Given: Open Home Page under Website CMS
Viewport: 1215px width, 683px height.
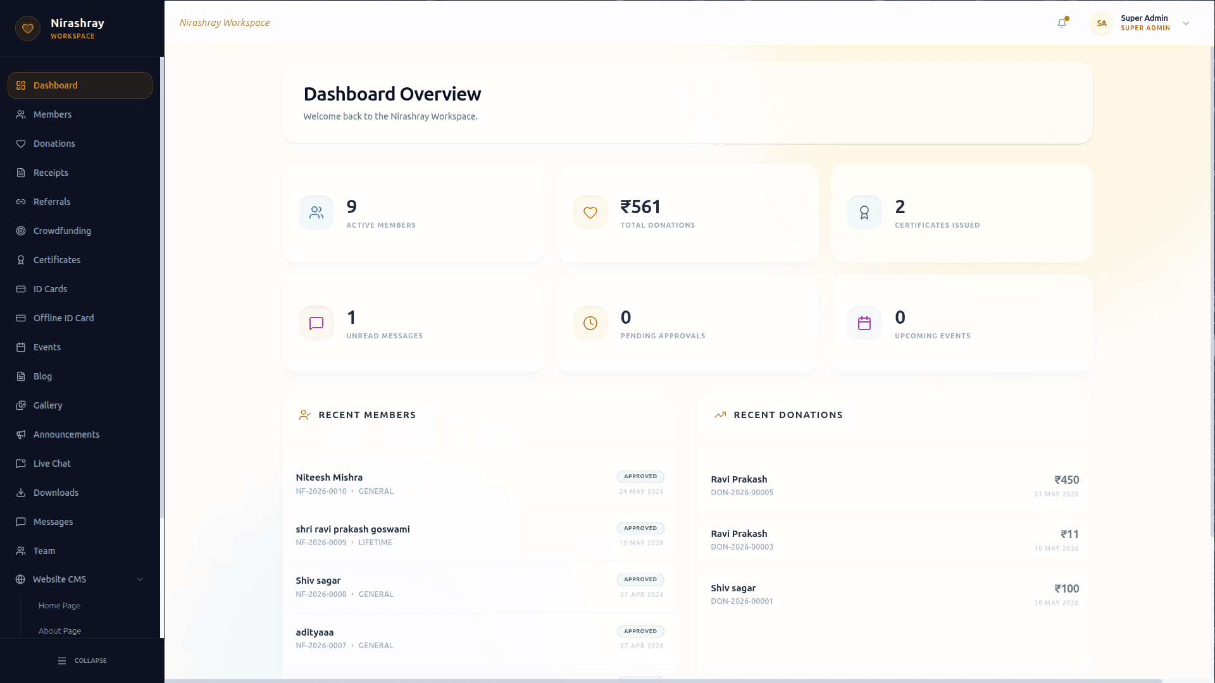Looking at the screenshot, I should (x=59, y=606).
